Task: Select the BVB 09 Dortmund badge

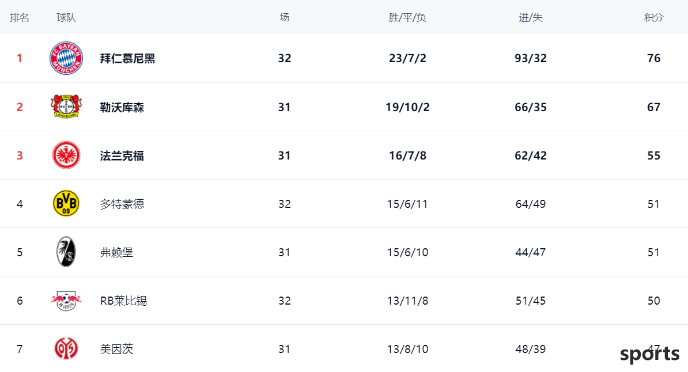Action: (x=66, y=203)
